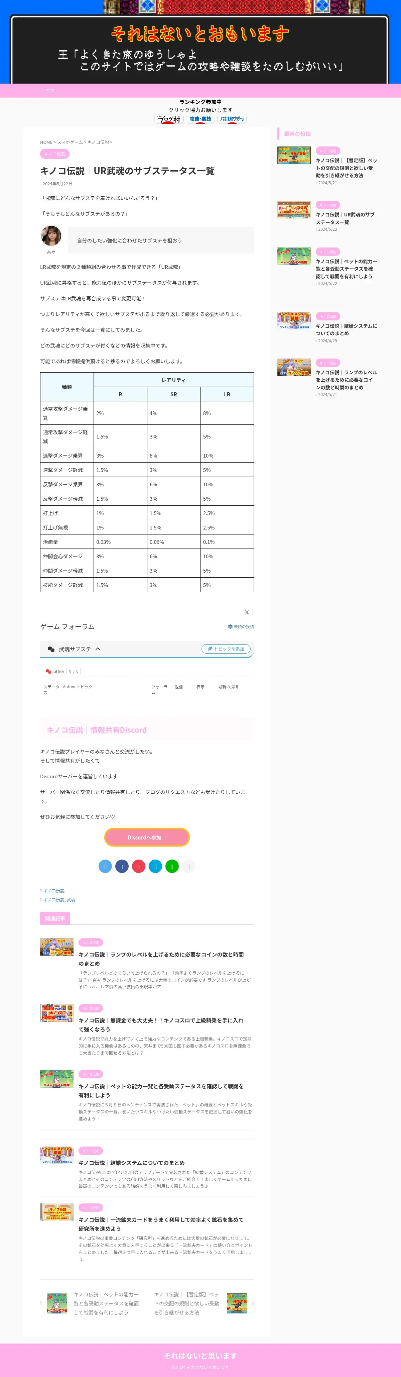This screenshot has height=1377, width=401.
Task: Click the X share icon above the forum
Action: click(x=247, y=612)
